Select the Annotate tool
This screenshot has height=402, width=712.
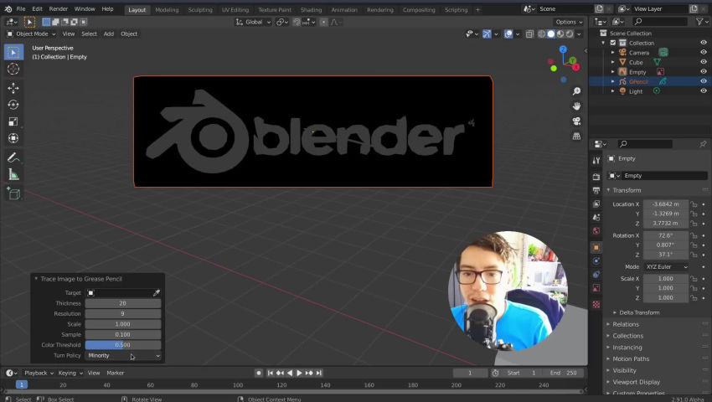(13, 157)
